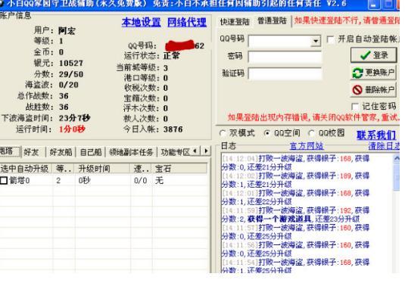Screen dimensions: 405x283
Task: Open the 联系我们 contact us link
Action: click(376, 135)
